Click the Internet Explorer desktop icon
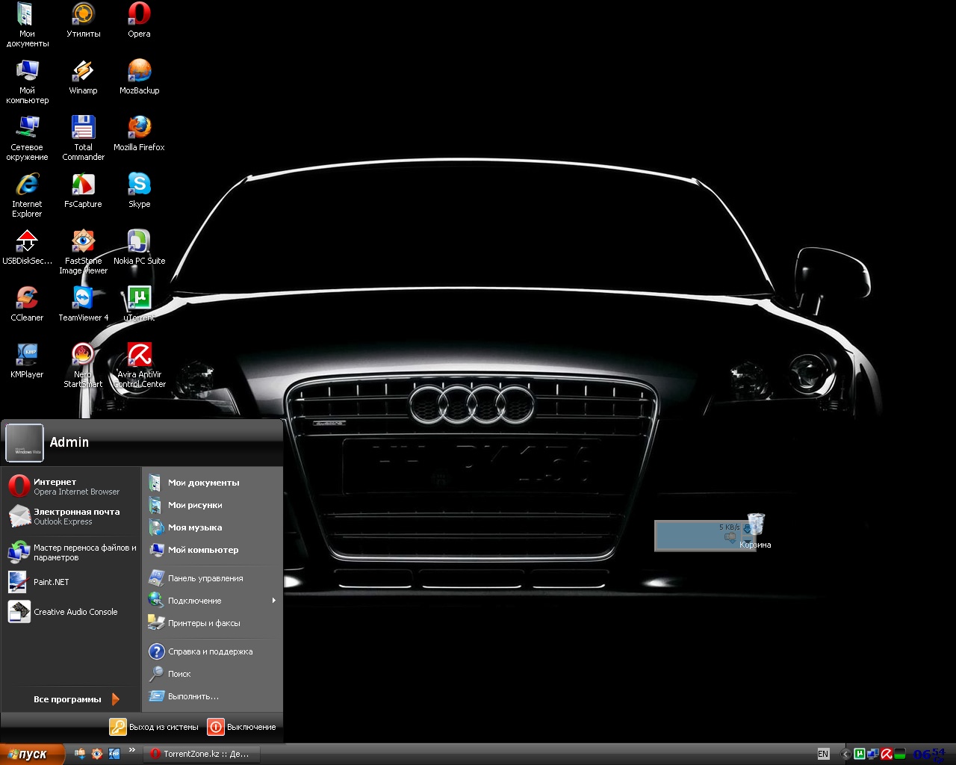 [x=27, y=195]
